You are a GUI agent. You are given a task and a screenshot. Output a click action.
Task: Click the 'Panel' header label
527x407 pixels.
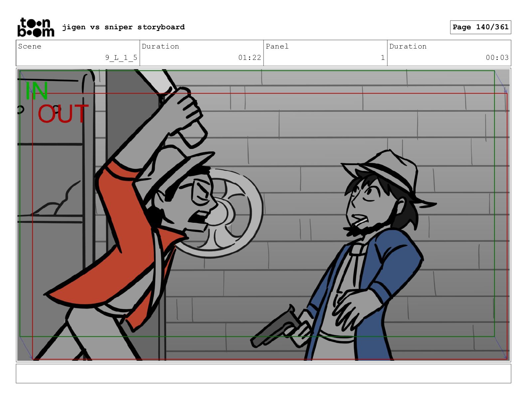point(277,46)
